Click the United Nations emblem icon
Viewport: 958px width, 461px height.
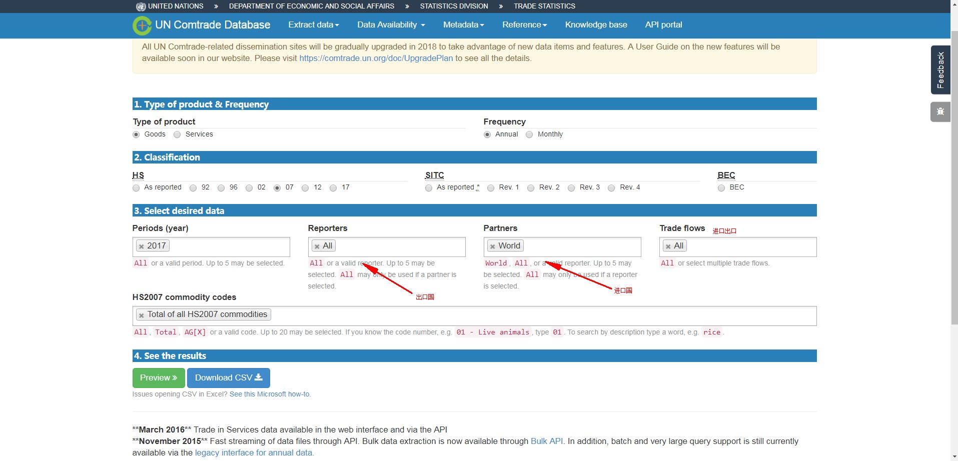click(x=141, y=6)
